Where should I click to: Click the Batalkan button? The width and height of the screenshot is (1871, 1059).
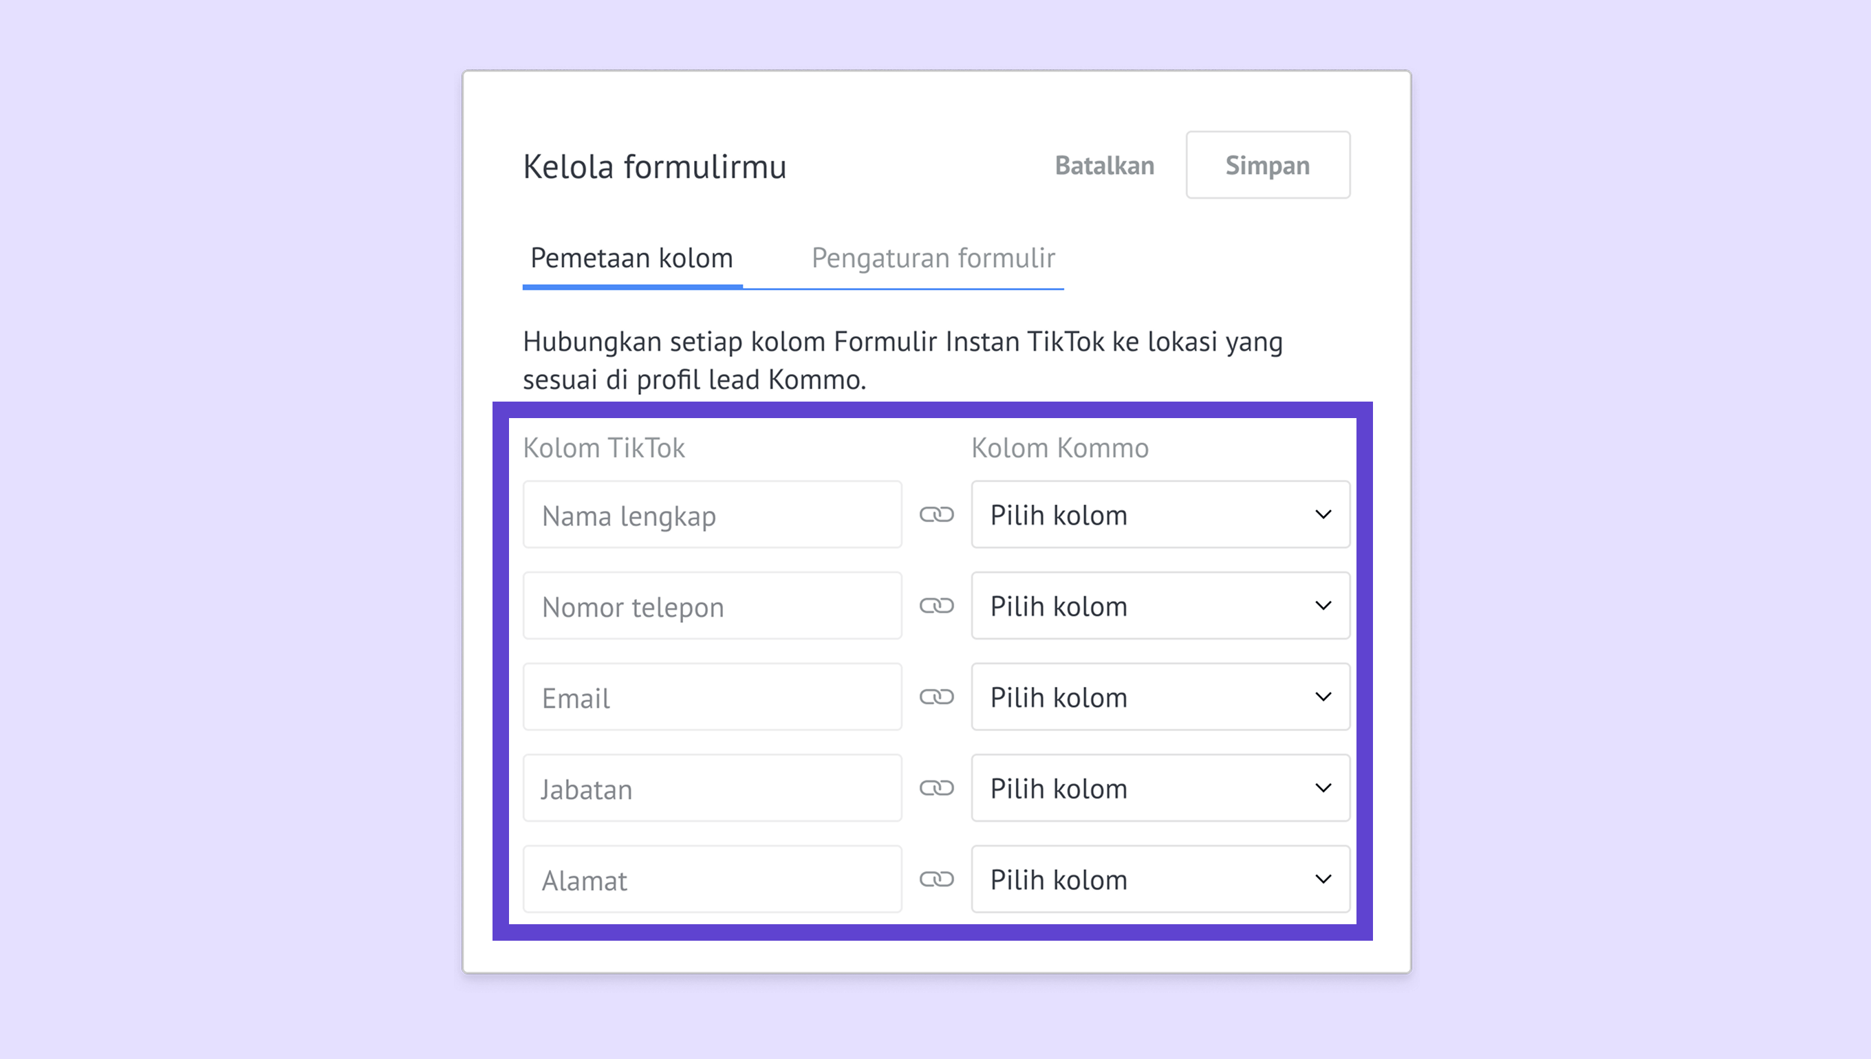[1104, 166]
